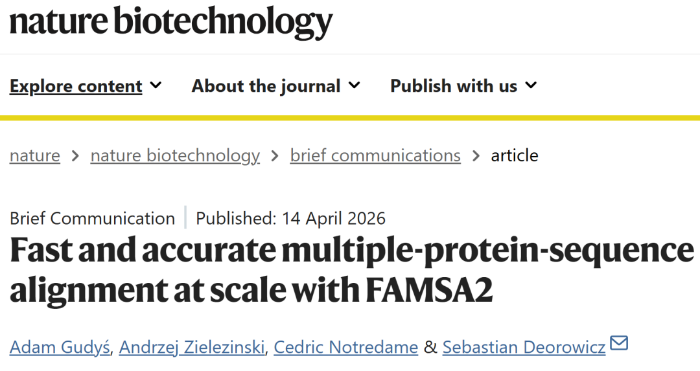The image size is (700, 371).
Task: Open the About the journal menu label
Action: click(x=266, y=86)
